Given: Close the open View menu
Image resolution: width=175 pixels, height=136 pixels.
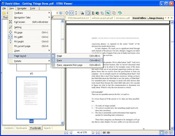Looking at the screenshot, I should (11, 9).
